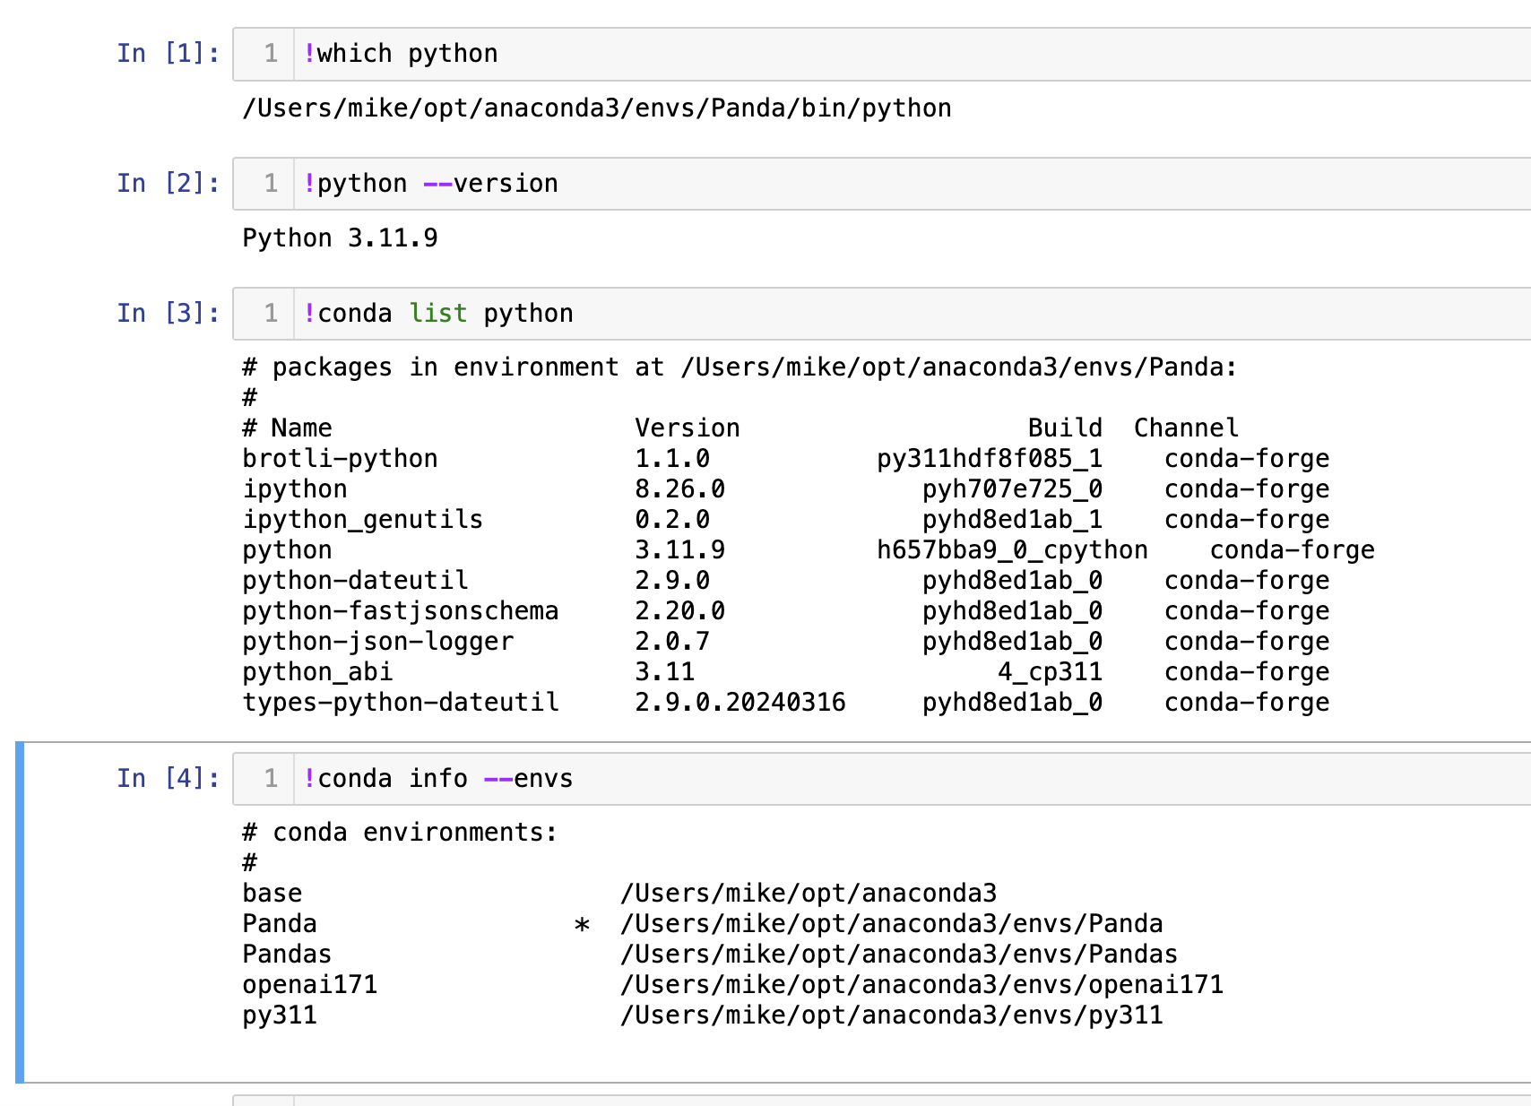The width and height of the screenshot is (1531, 1106).
Task: Click the 'base' environment name
Action: [x=272, y=894]
